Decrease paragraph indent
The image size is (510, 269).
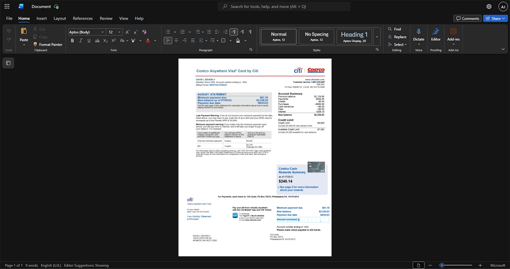tap(217, 32)
